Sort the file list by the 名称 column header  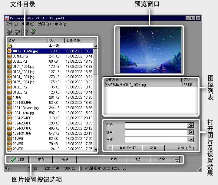(x=28, y=41)
